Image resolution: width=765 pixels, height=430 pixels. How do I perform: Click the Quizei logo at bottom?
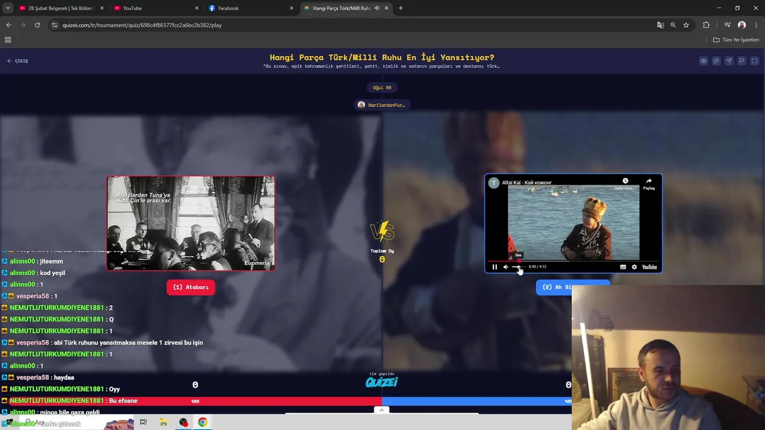tap(382, 382)
